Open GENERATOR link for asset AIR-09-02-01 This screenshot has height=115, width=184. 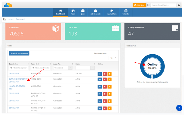point(14,74)
